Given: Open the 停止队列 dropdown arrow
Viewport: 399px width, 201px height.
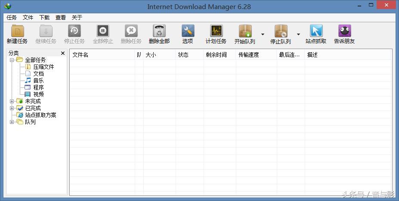Looking at the screenshot, I should pyautogui.click(x=298, y=34).
